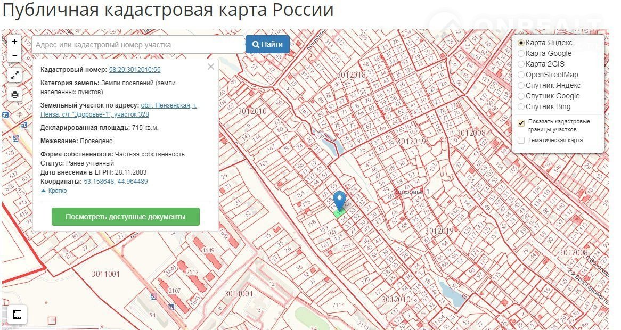Open cadastral number 58:29:3012010:55 link
The height and width of the screenshot is (330, 621).
tap(135, 70)
